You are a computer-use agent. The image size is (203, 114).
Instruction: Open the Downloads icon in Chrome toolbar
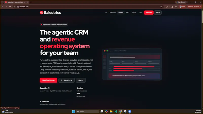172,7
